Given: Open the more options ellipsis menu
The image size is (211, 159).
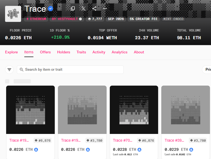Looking at the screenshot, I should [x=105, y=9].
